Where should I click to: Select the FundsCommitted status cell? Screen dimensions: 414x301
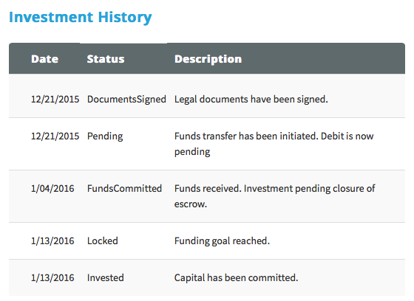click(x=124, y=188)
